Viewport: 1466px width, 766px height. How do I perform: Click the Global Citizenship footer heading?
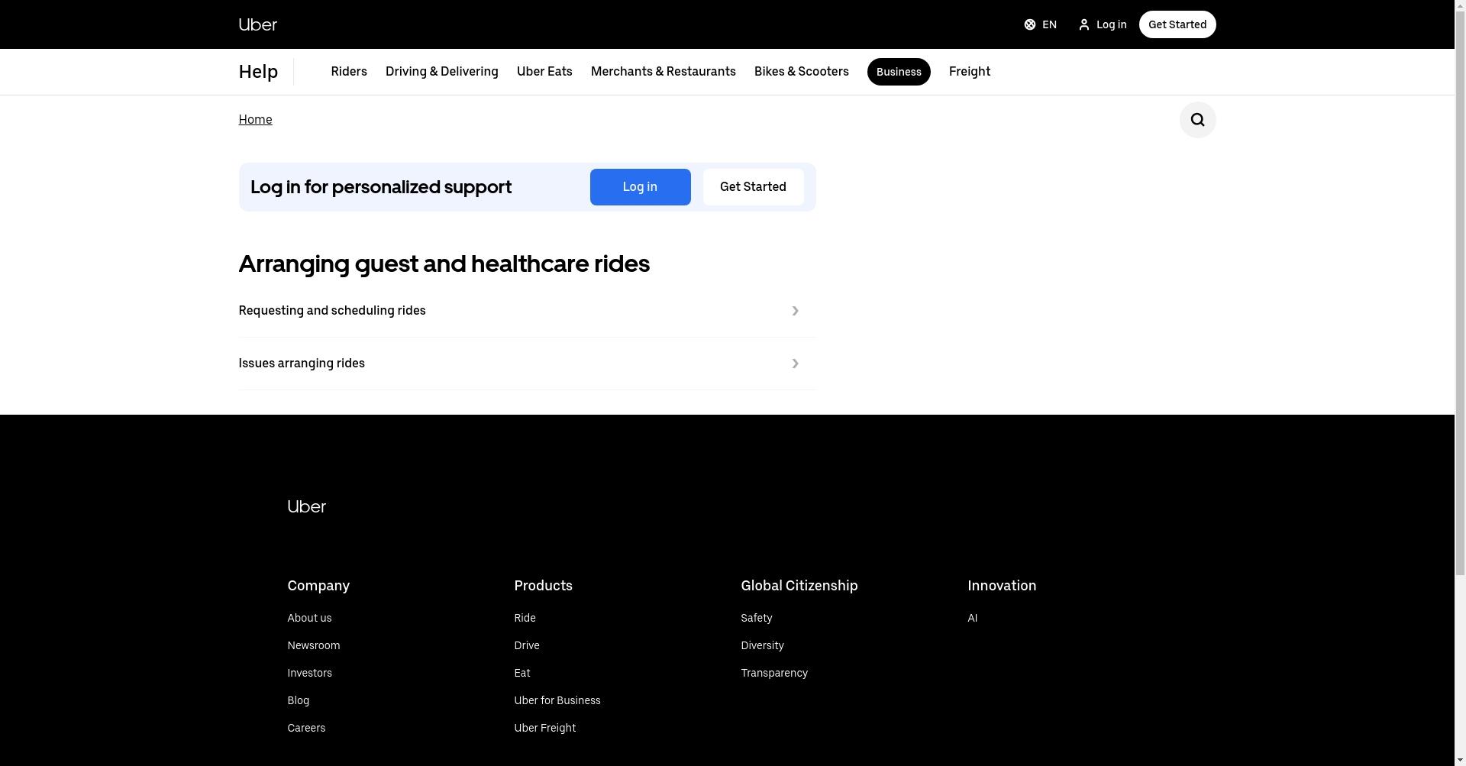coord(799,586)
